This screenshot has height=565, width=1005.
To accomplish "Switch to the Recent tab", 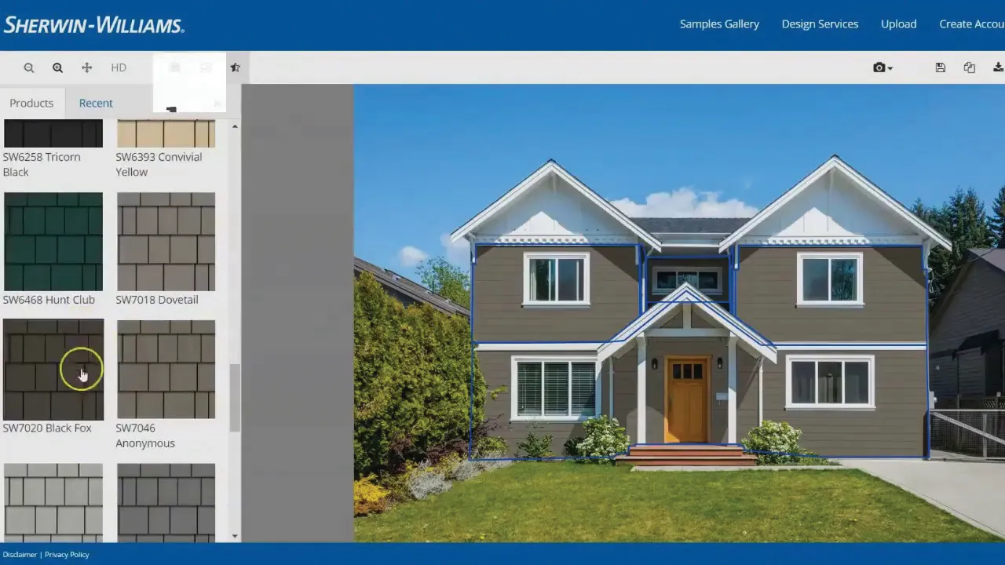I will pos(96,103).
